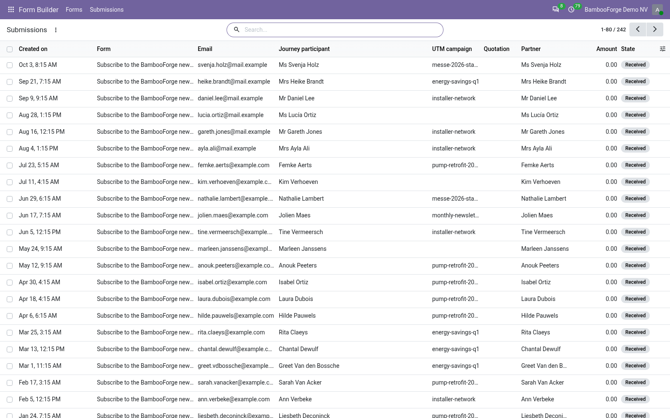The height and width of the screenshot is (418, 670).
Task: Open ayla.ali@mail.example submission
Action: [227, 148]
